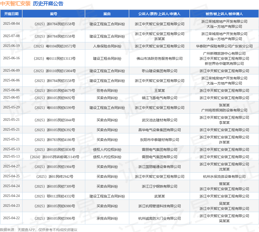Click plaintiff 浙江国丽暖通设备有限公司
Viewport: 259px width, 232px height.
(159, 167)
